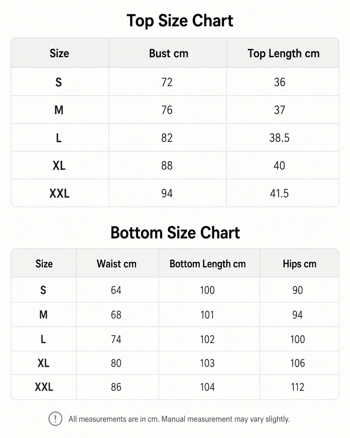
Task: Click the Bottom Length cm header
Action: tap(208, 264)
